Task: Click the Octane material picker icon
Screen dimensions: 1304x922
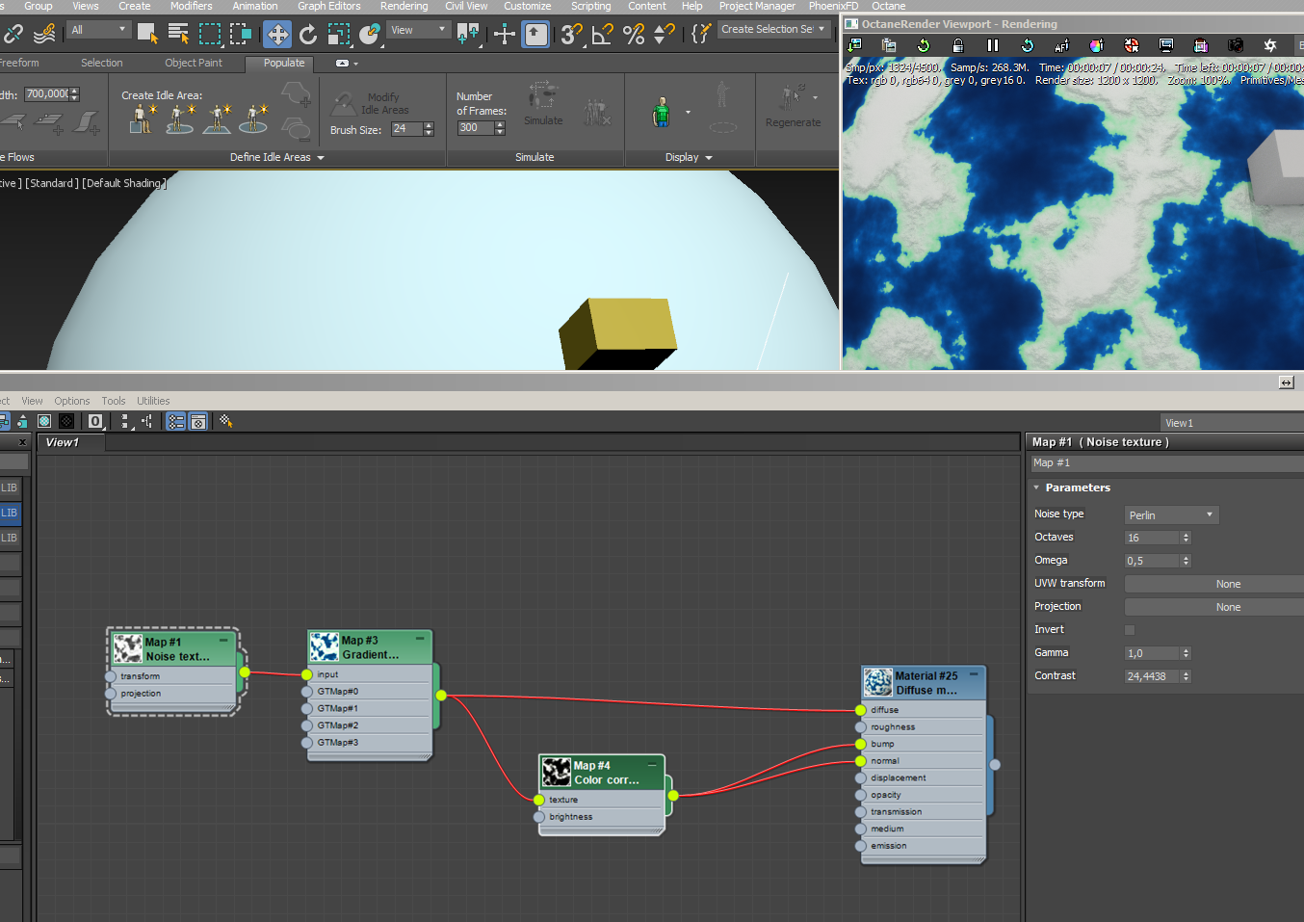Action: [x=1097, y=45]
